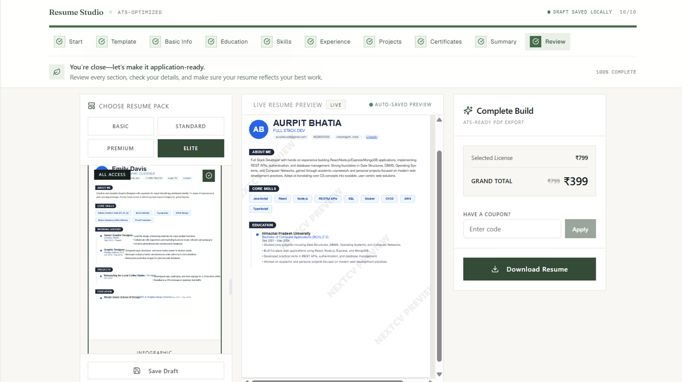The image size is (682, 382).
Task: Click the selected checkmark on the Emily Davis template
Action: tap(209, 175)
